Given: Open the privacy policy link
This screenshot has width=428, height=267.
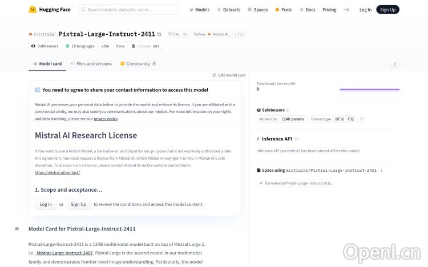Looking at the screenshot, I should click(106, 119).
